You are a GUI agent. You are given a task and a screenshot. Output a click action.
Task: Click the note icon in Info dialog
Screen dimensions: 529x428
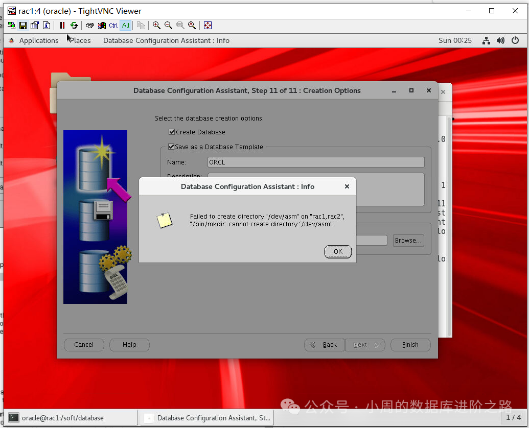pyautogui.click(x=164, y=221)
